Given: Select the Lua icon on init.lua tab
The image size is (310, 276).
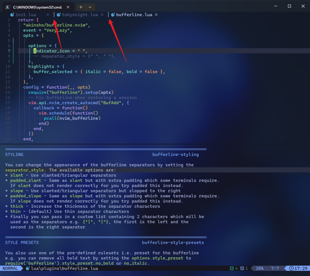Looking at the screenshot, I should click(x=12, y=15).
